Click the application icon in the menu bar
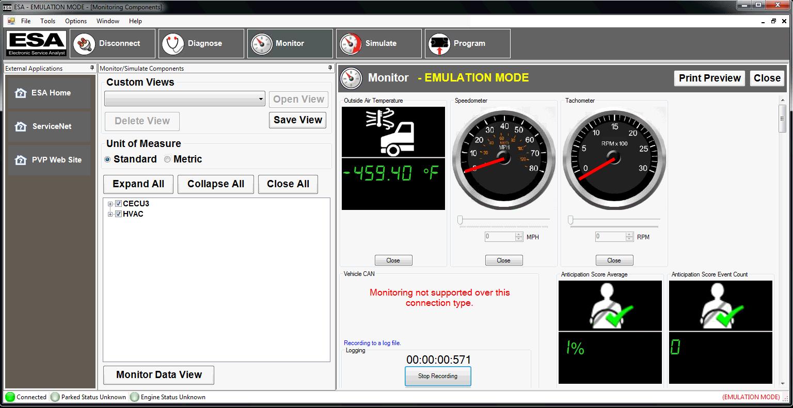Screen dimensions: 793x408 (11, 21)
